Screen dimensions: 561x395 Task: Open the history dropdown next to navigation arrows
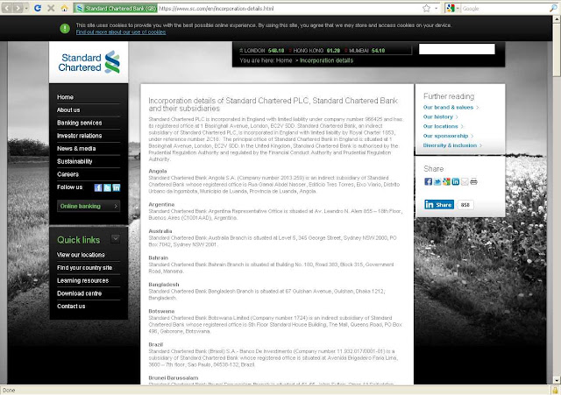tap(26, 8)
